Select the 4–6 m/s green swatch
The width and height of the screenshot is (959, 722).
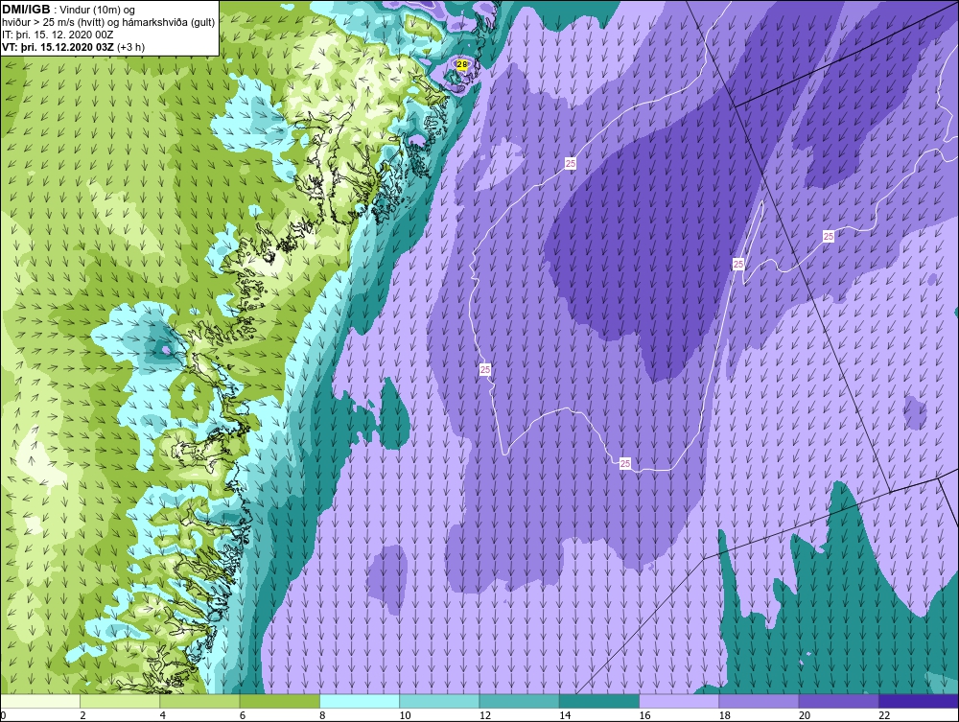(200, 701)
